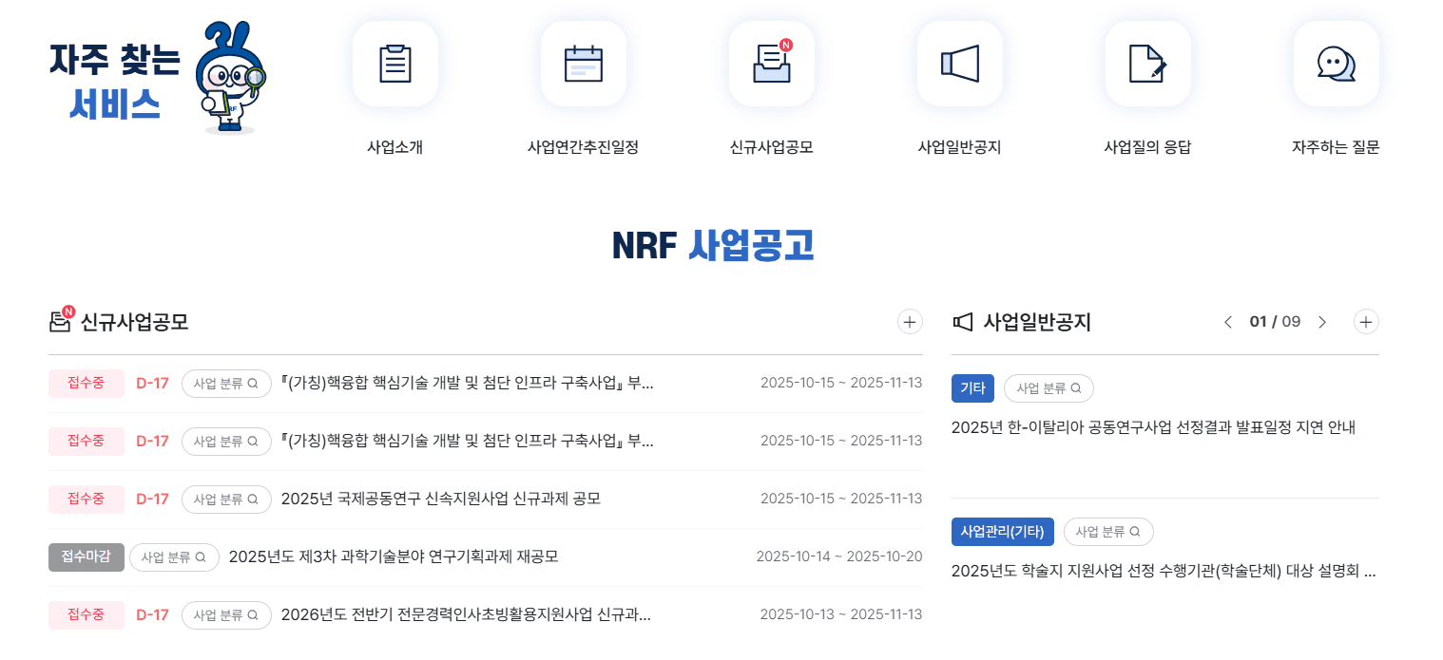Open 사업 분류 filter beside 국제공동연구 공모
Screen dimensions: 1443x660
coord(226,499)
